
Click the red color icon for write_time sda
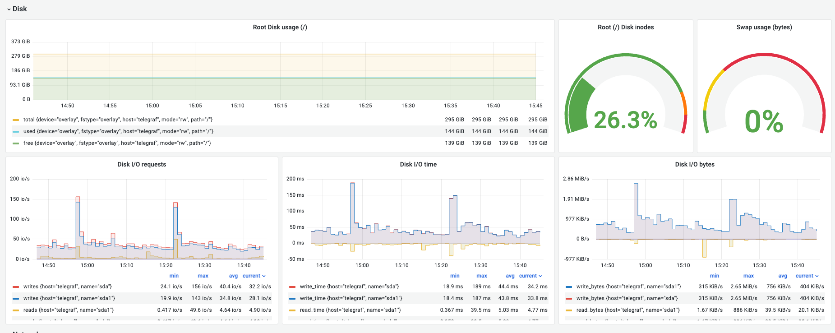click(x=292, y=287)
